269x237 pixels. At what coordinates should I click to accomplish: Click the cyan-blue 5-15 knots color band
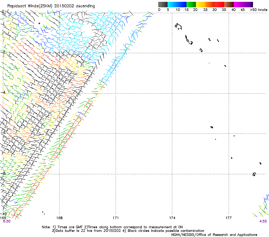177,4
